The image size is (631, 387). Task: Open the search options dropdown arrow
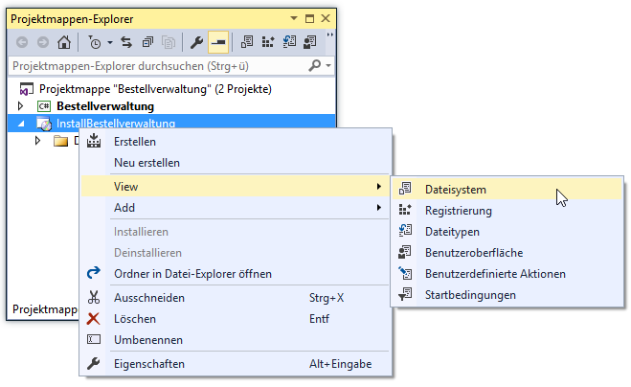pos(328,66)
